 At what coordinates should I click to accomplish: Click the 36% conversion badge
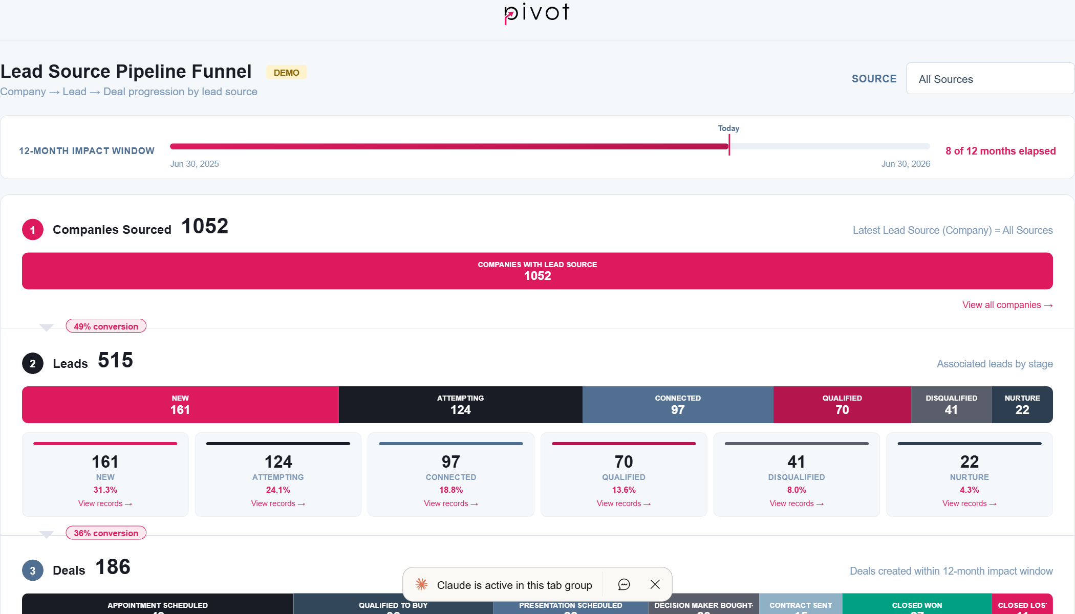click(x=105, y=533)
